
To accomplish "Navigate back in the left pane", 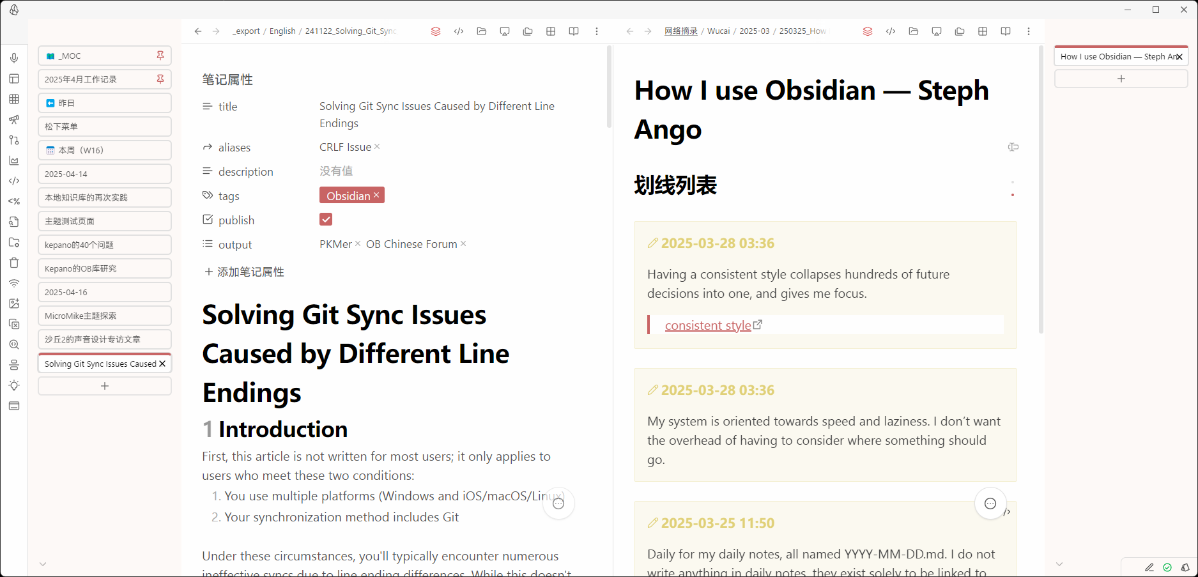I will pos(198,31).
